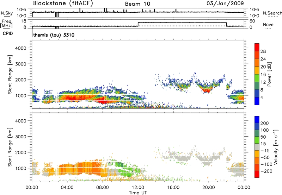Click the '08:00' time tick label
282x195 pixels.
click(103, 188)
